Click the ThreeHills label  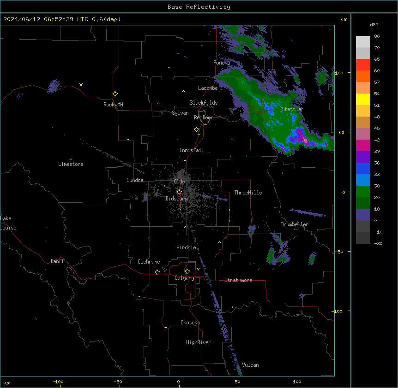pyautogui.click(x=248, y=193)
